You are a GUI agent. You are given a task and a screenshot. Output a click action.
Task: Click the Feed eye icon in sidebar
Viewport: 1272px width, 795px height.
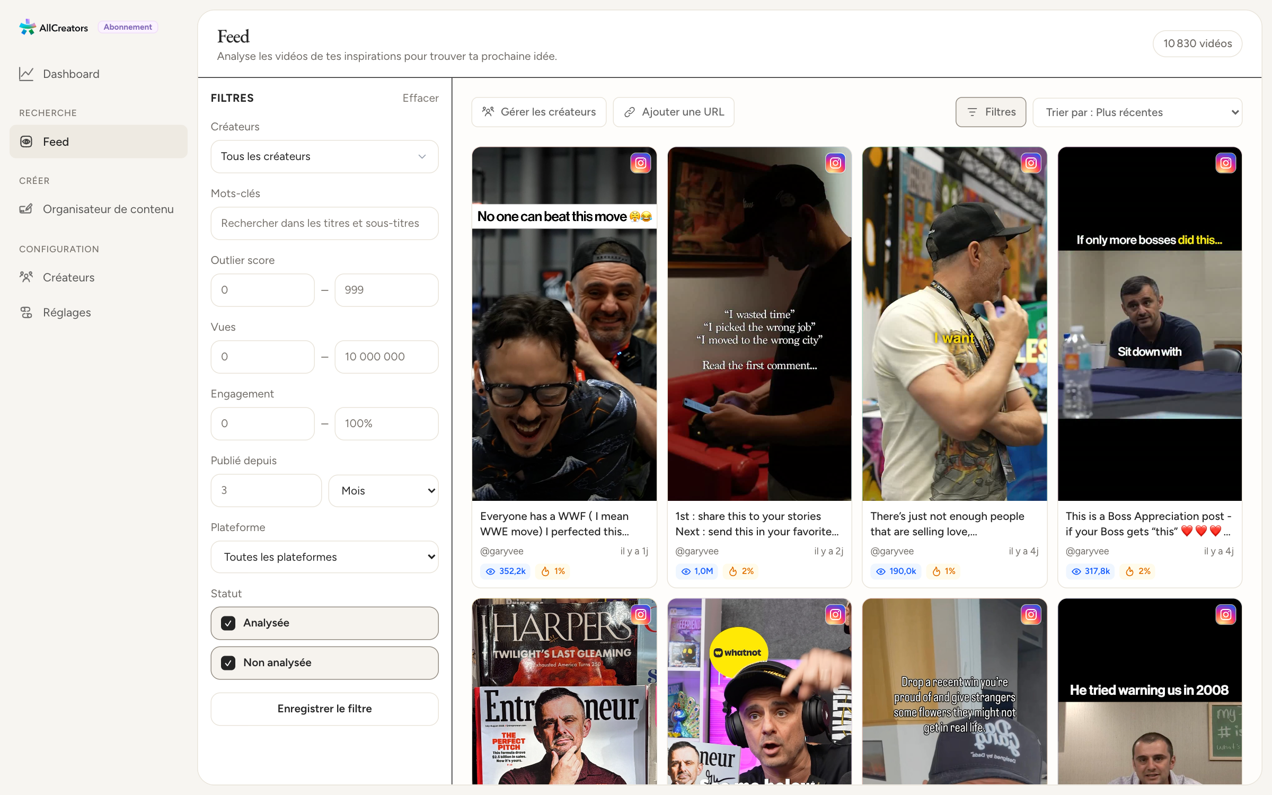26,142
